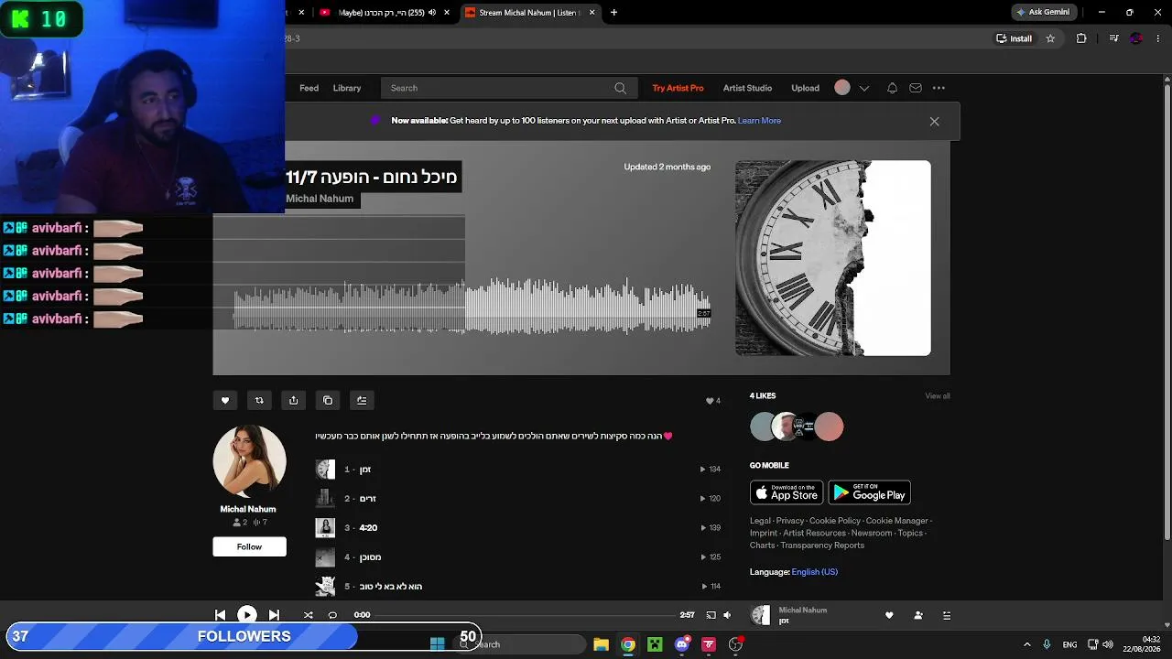
Task: Seek within the waveform player
Action: pyautogui.click(x=472, y=307)
